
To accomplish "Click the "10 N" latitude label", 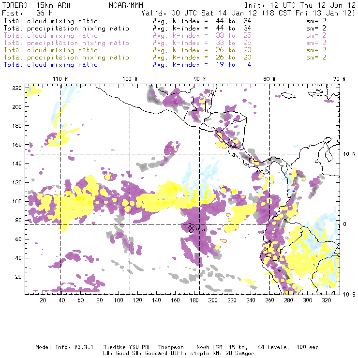I will tap(349, 154).
